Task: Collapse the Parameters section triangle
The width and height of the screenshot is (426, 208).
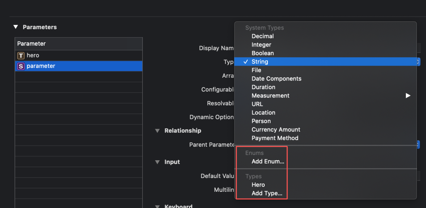Action: pos(16,27)
